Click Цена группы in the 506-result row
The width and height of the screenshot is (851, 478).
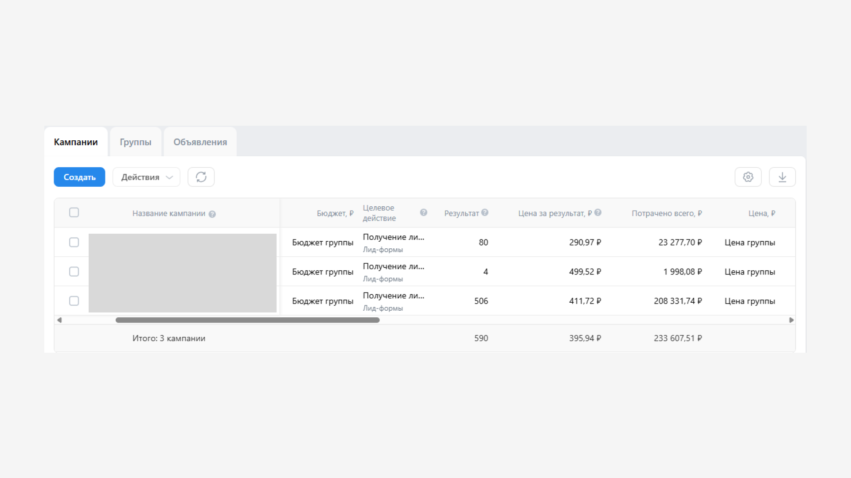[750, 301]
